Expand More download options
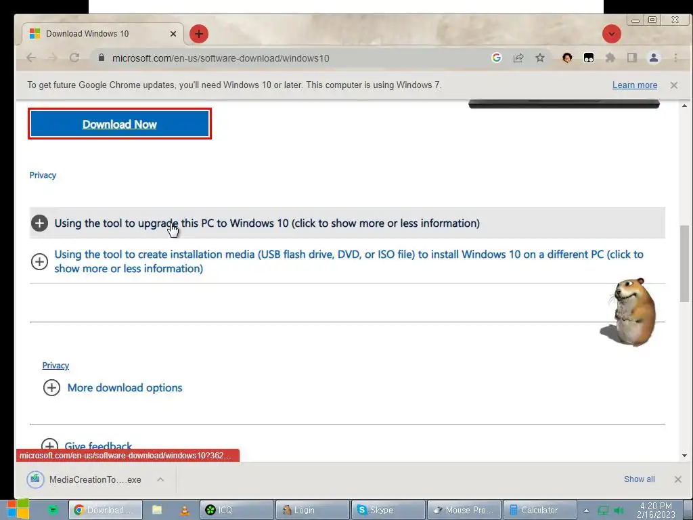The width and height of the screenshot is (693, 520). tap(125, 388)
